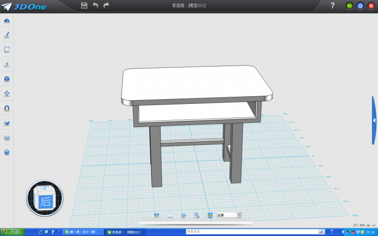Open the sketch edit tool (square outline)
Screen dimensions: 378x236
[x=7, y=50]
